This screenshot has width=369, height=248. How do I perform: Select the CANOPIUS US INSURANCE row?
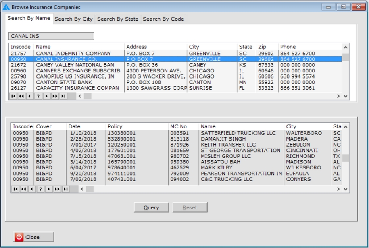click(75, 76)
